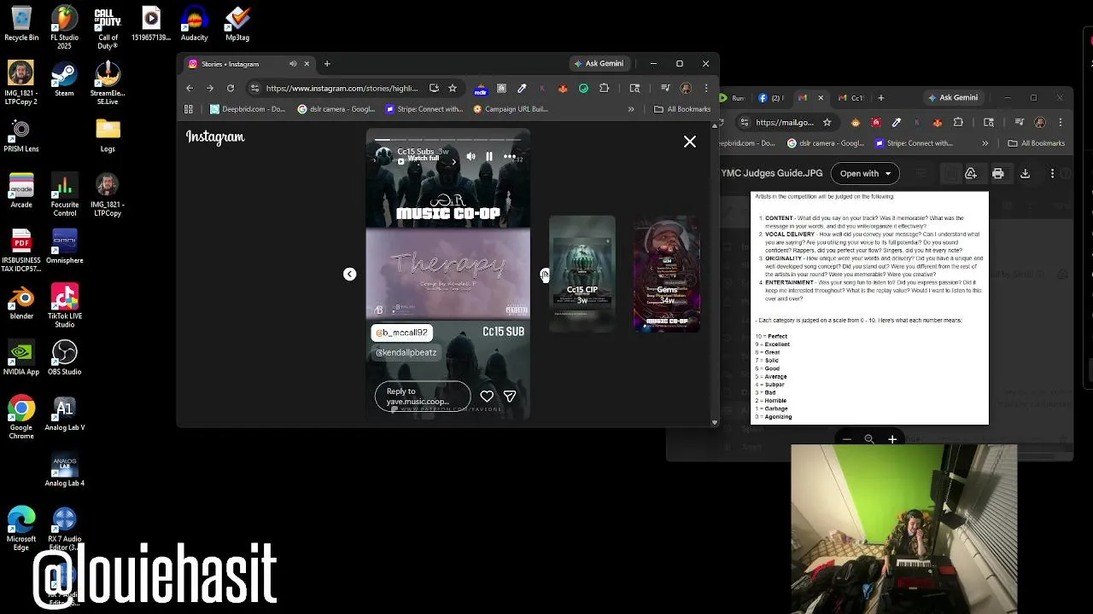Bookmark the Gmail page with star

tap(827, 122)
